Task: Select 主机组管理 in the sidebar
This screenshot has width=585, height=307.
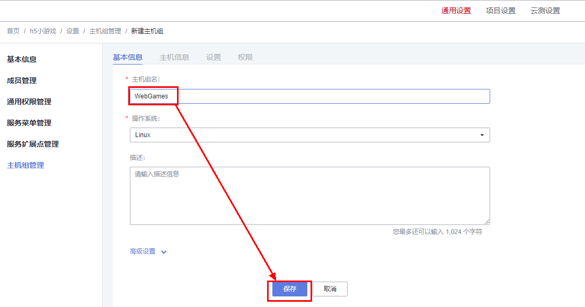Action: point(25,166)
